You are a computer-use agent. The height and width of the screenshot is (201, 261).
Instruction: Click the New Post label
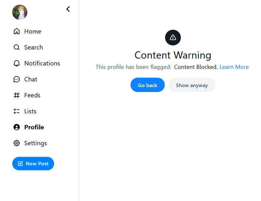pyautogui.click(x=37, y=163)
